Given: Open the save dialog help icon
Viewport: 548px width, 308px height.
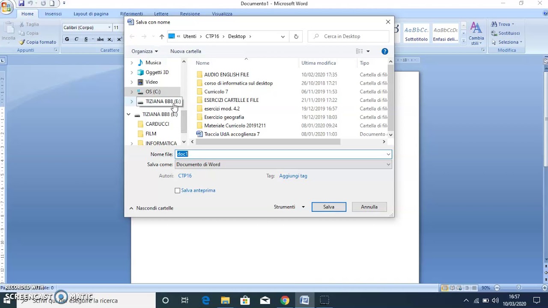Looking at the screenshot, I should pyautogui.click(x=385, y=51).
